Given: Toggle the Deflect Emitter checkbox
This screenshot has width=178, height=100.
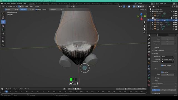Looking at the screenshot, I should pos(36,9).
